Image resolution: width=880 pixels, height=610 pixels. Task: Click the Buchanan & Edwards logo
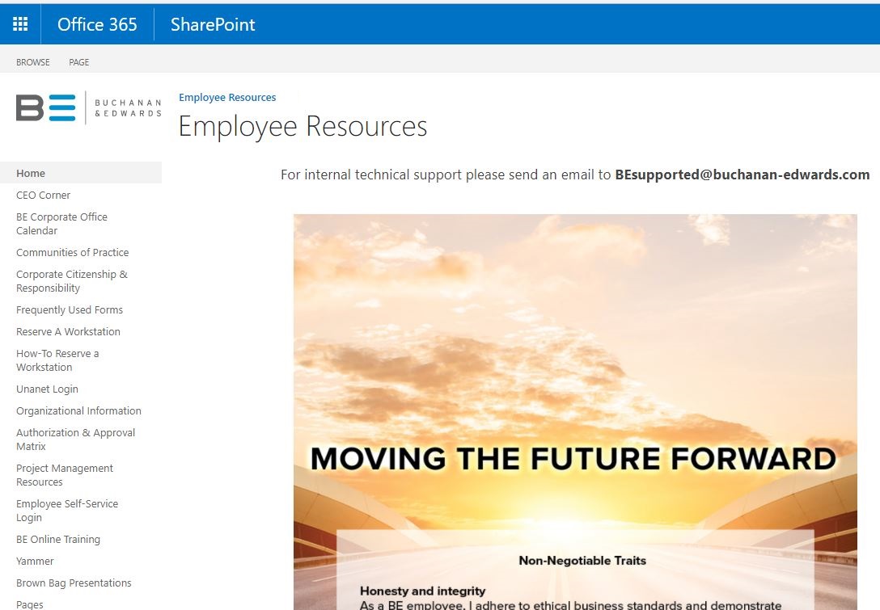87,108
